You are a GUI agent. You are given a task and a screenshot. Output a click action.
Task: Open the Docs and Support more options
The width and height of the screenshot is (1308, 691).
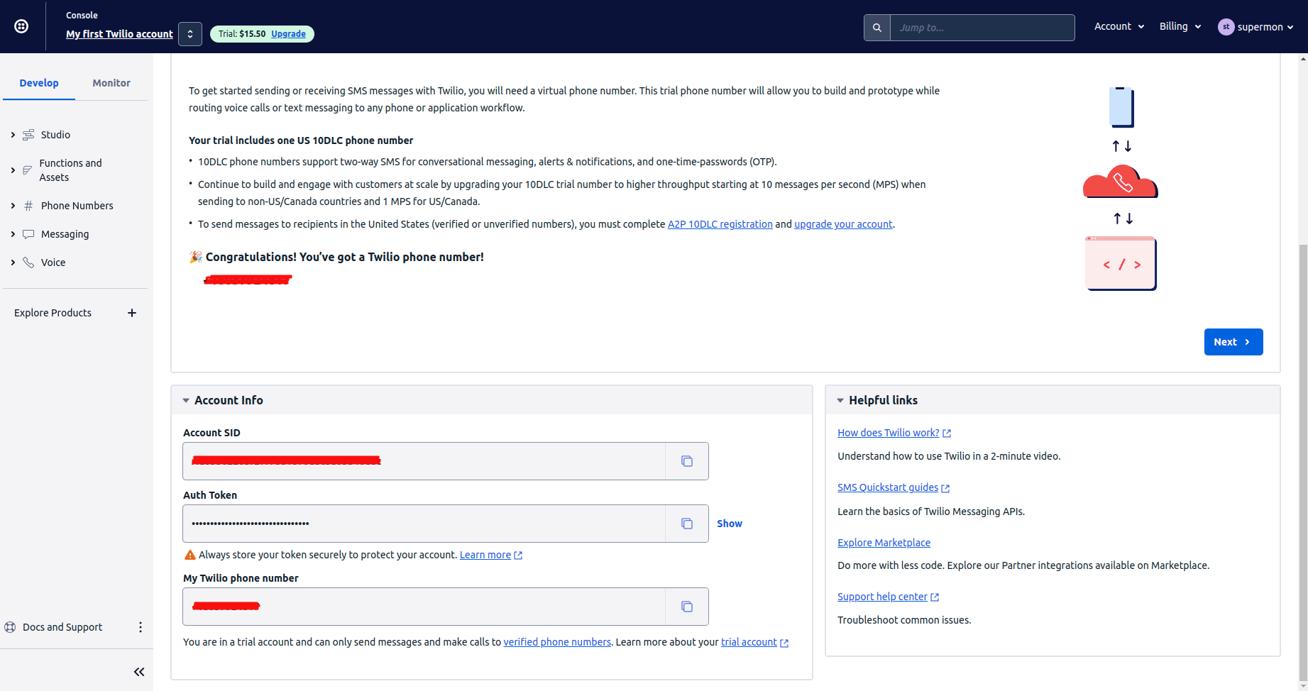pos(141,627)
